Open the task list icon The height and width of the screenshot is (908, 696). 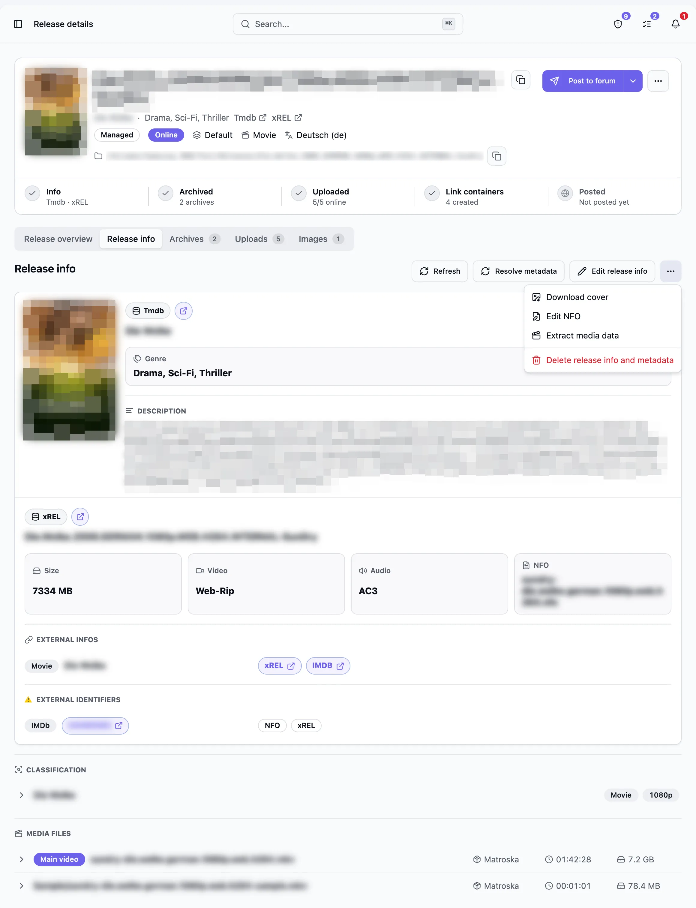(x=647, y=24)
